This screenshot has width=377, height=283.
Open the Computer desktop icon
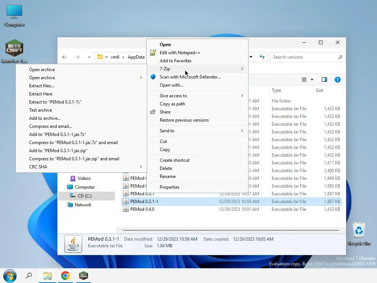point(14,15)
